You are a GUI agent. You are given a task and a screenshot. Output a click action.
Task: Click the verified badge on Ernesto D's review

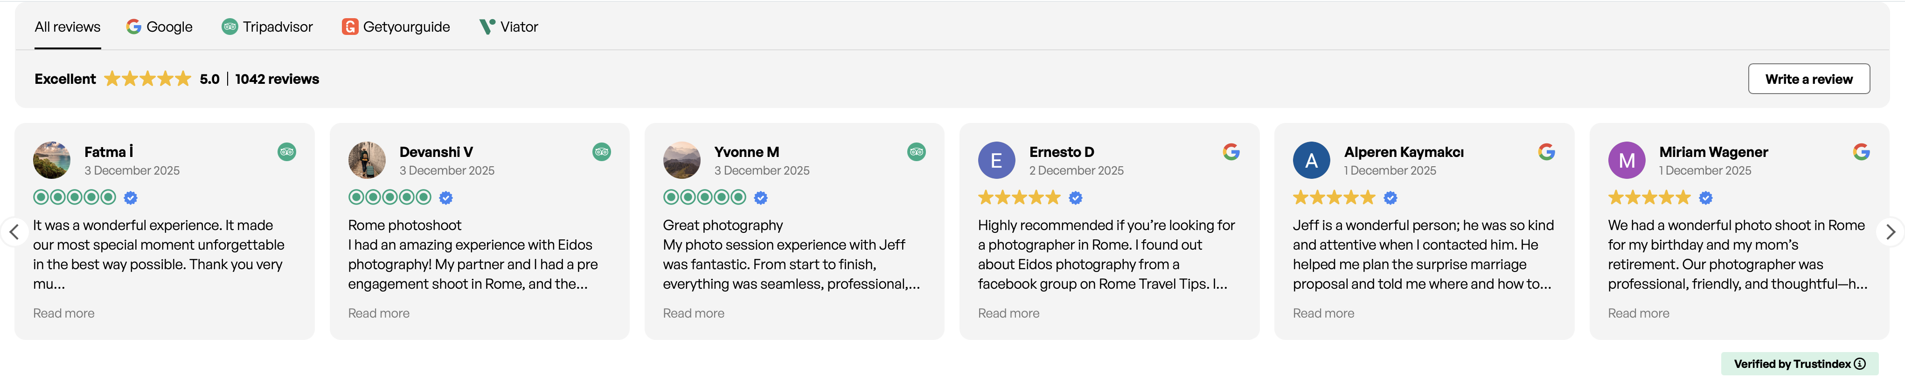(1075, 197)
